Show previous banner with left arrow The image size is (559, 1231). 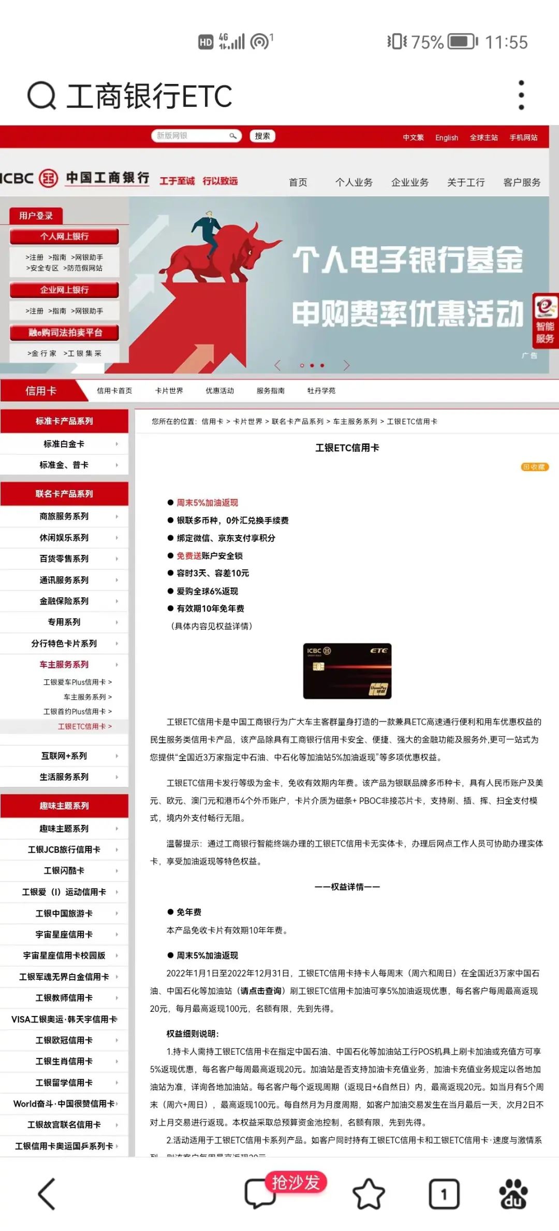pyautogui.click(x=277, y=365)
